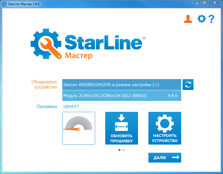The image size is (223, 174).
Task: Click the question mark help icon
Action: [211, 19]
